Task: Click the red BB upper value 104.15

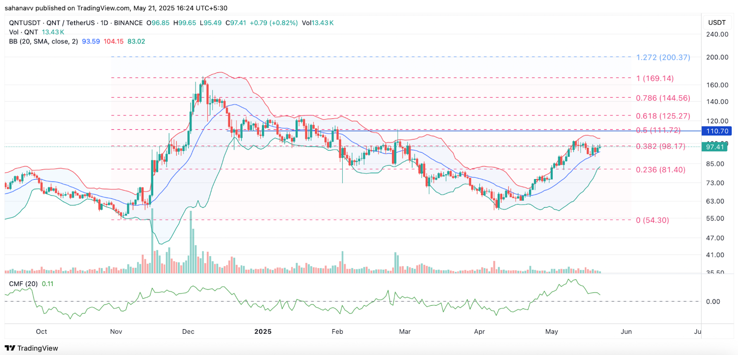Action: (x=113, y=41)
